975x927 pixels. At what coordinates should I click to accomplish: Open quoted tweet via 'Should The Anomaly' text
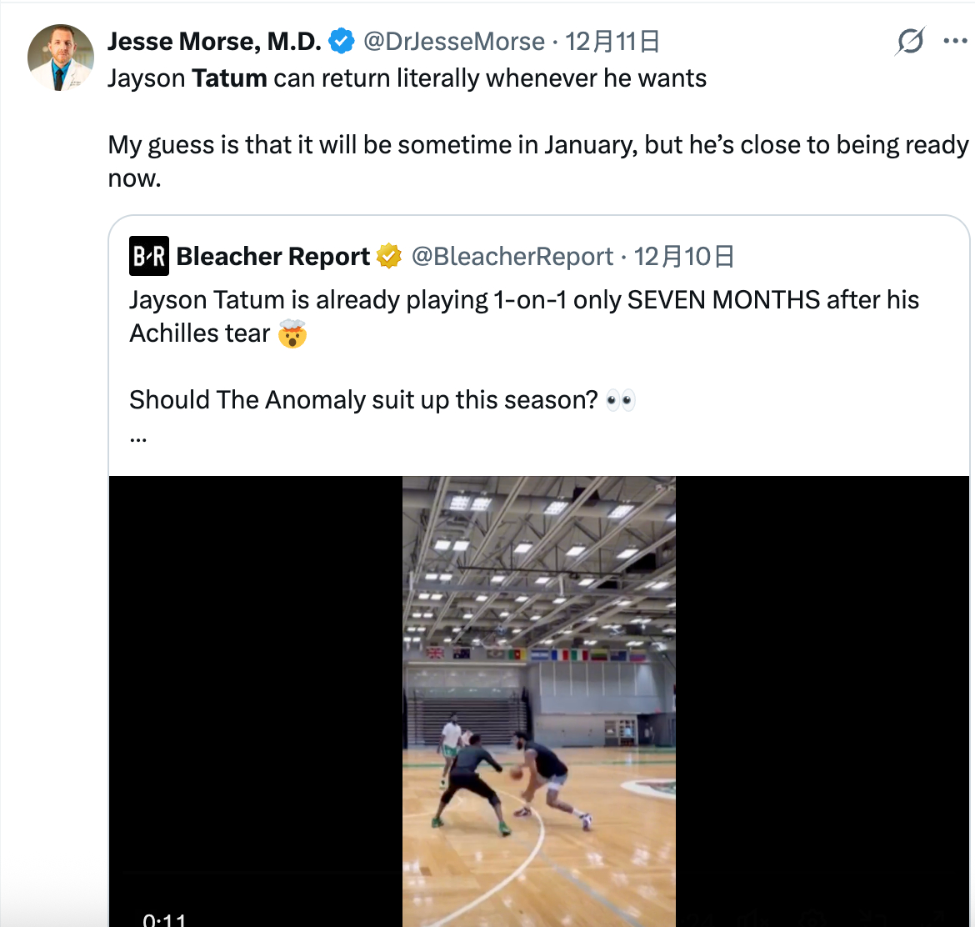[x=362, y=400]
